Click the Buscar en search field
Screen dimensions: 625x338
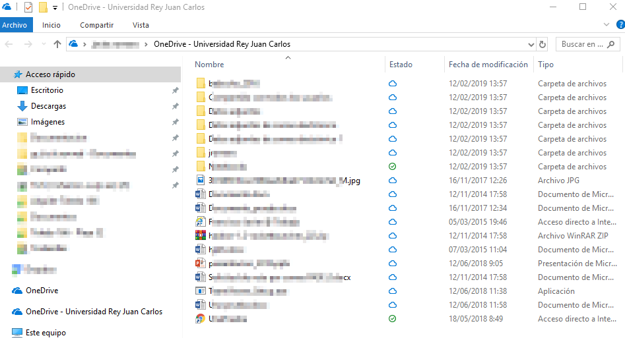coord(587,44)
